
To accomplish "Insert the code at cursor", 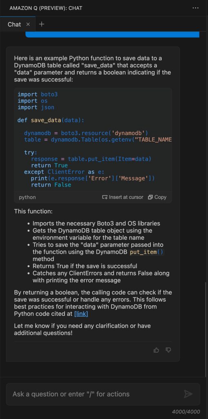I will pyautogui.click(x=123, y=197).
